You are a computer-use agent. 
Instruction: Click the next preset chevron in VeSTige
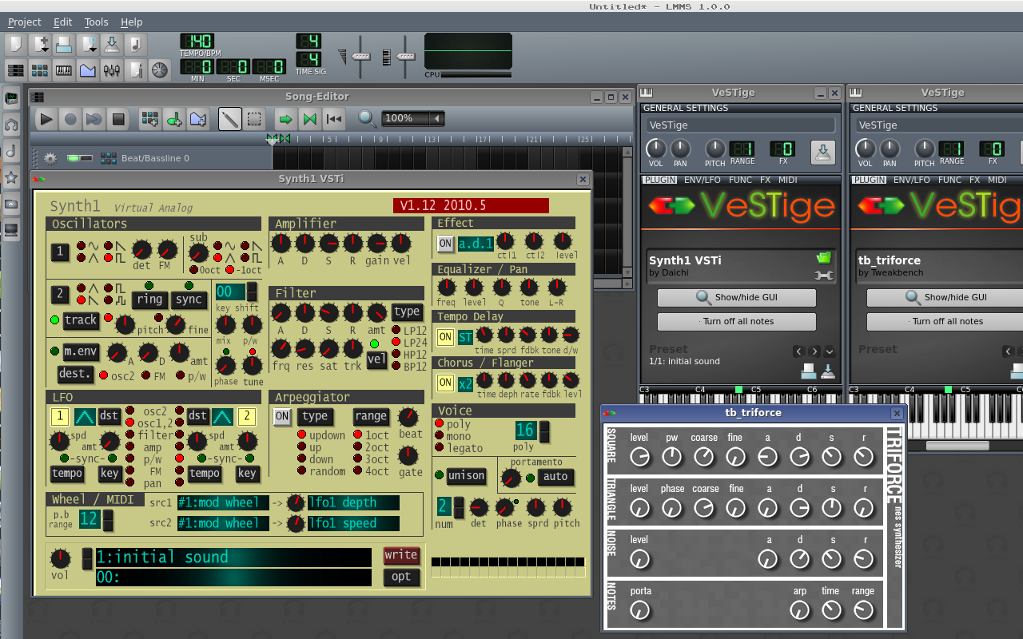pyautogui.click(x=814, y=351)
